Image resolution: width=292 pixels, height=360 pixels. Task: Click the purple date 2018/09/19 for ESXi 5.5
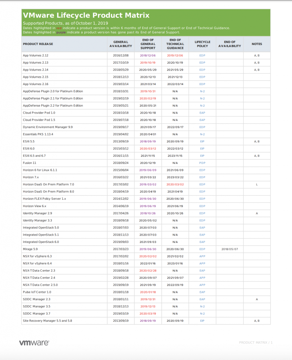pyautogui.click(x=148, y=141)
